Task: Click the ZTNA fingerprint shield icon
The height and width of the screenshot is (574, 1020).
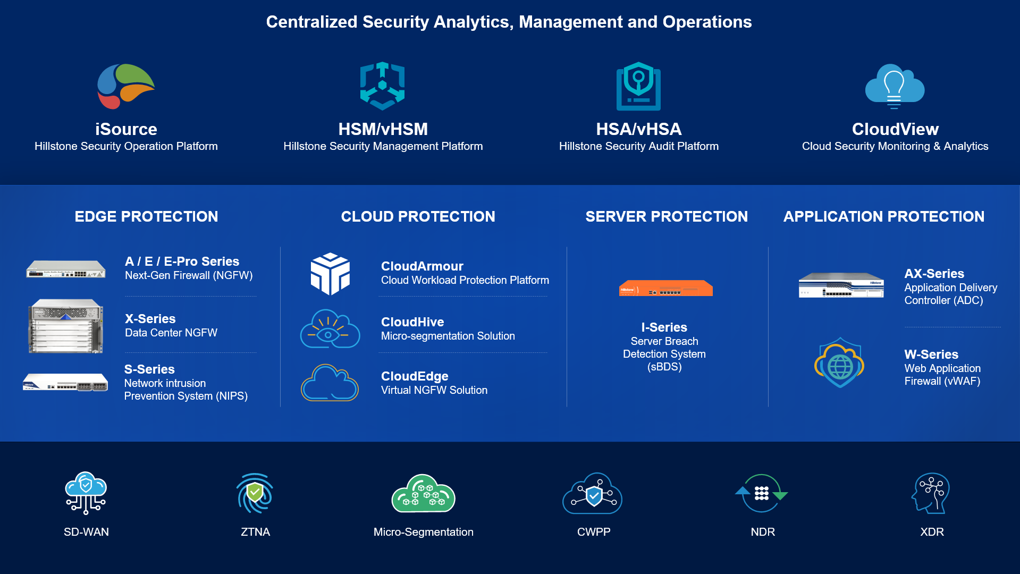Action: [255, 493]
